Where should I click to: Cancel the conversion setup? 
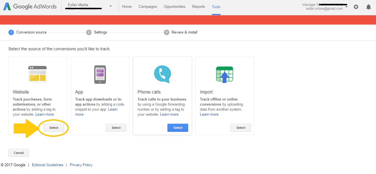click(19, 153)
